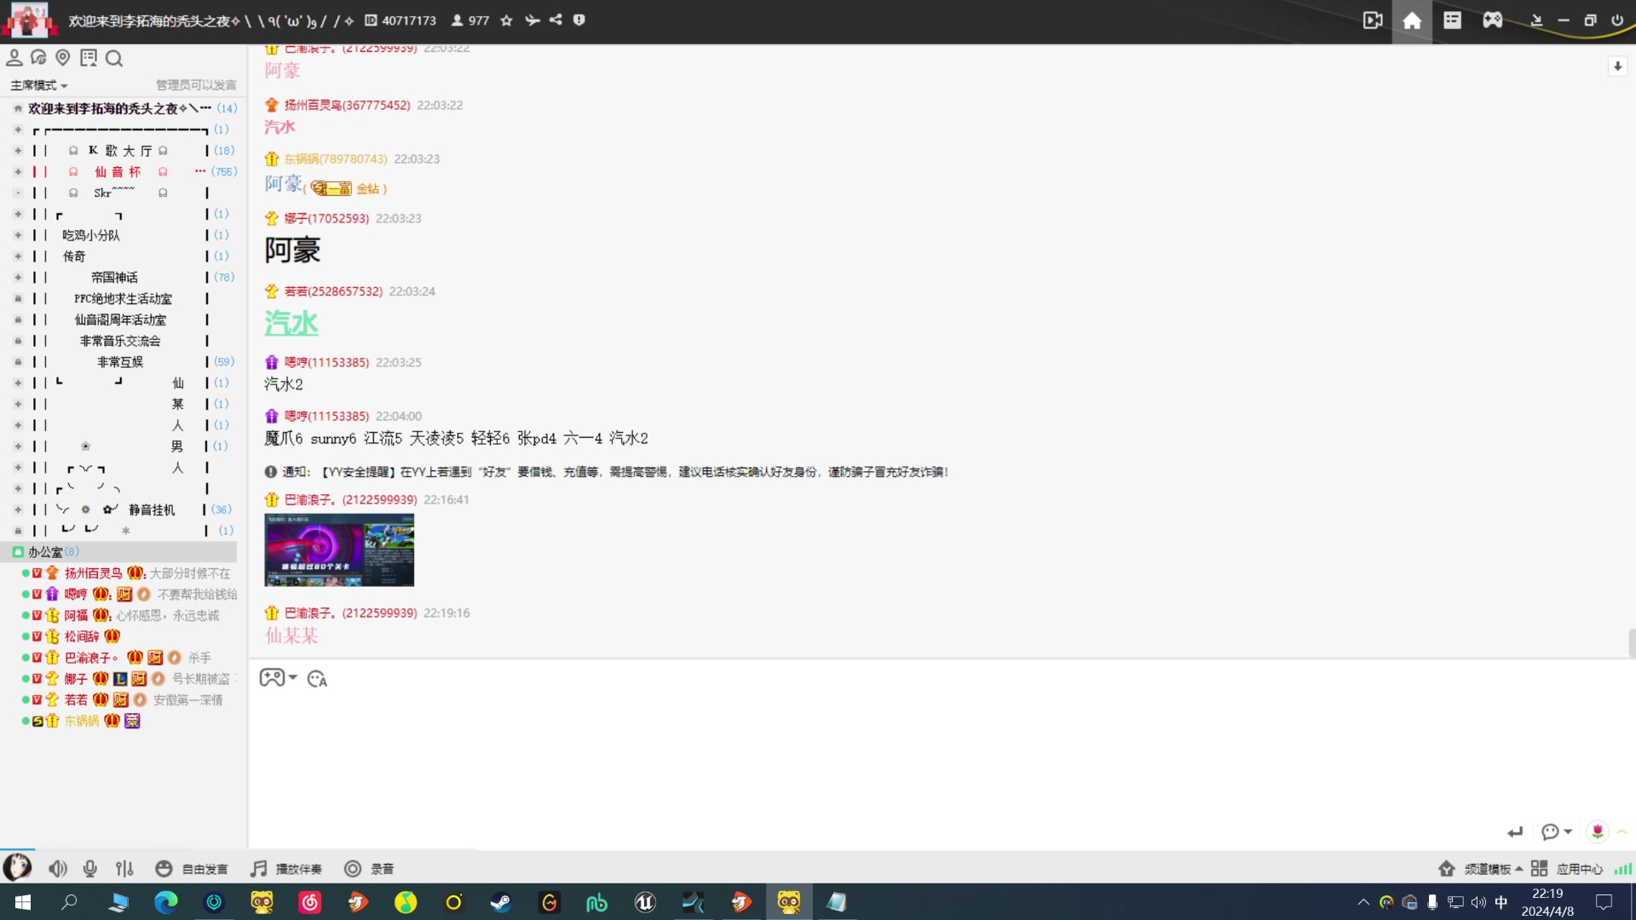The width and height of the screenshot is (1636, 920).
Task: Toggle the microphone icon
Action: coord(89,869)
